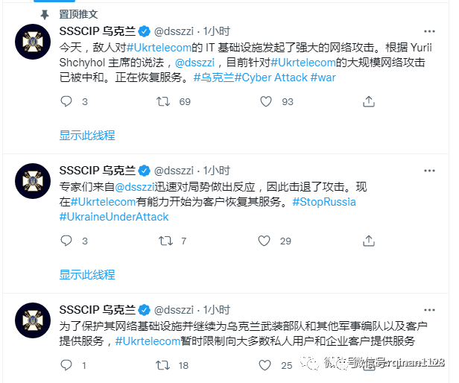Open more options menu on first tweet
Screen dimensions: 459x383
click(429, 31)
